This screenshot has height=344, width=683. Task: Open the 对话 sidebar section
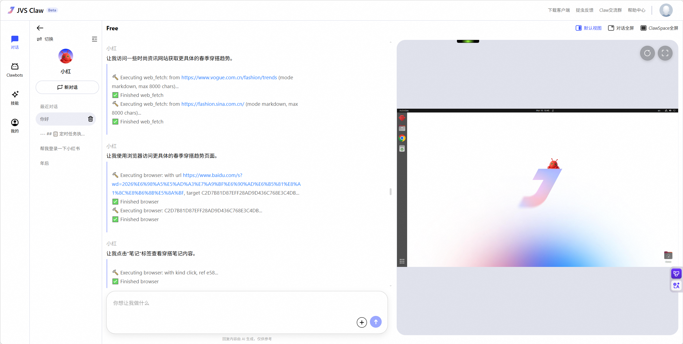15,42
